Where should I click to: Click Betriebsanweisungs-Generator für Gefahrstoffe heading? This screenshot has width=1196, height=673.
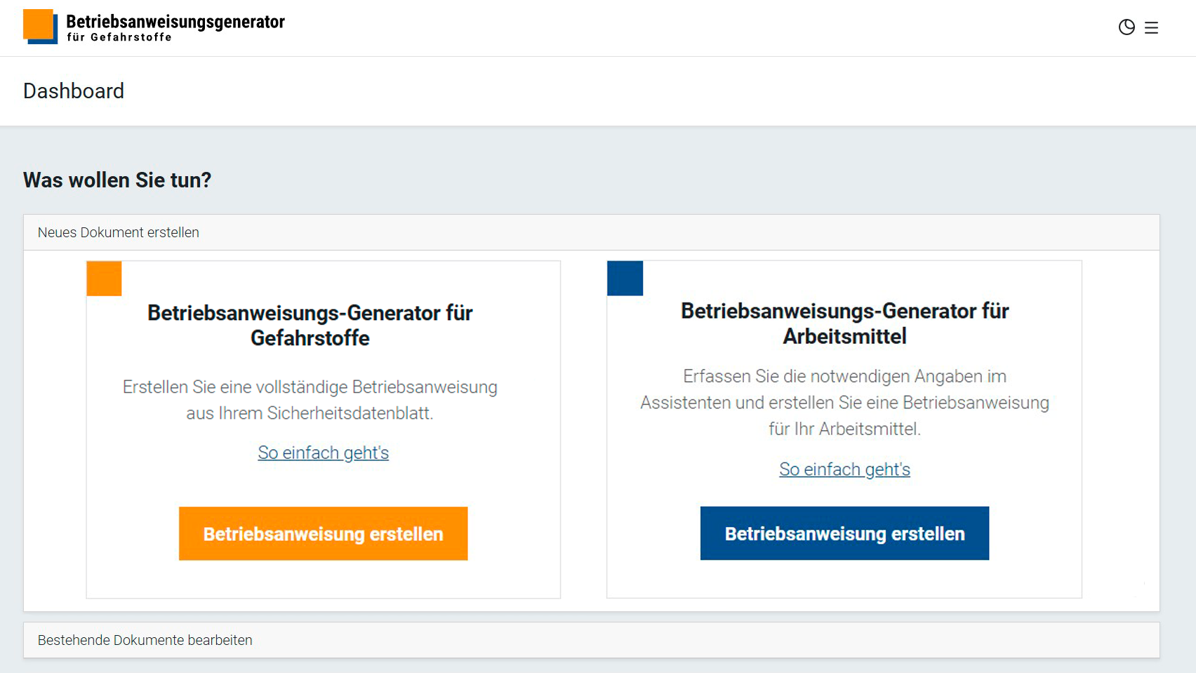coord(310,325)
